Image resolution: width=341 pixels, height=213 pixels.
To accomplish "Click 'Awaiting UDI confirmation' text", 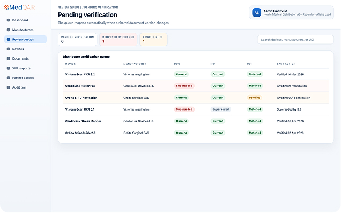I will click(294, 98).
